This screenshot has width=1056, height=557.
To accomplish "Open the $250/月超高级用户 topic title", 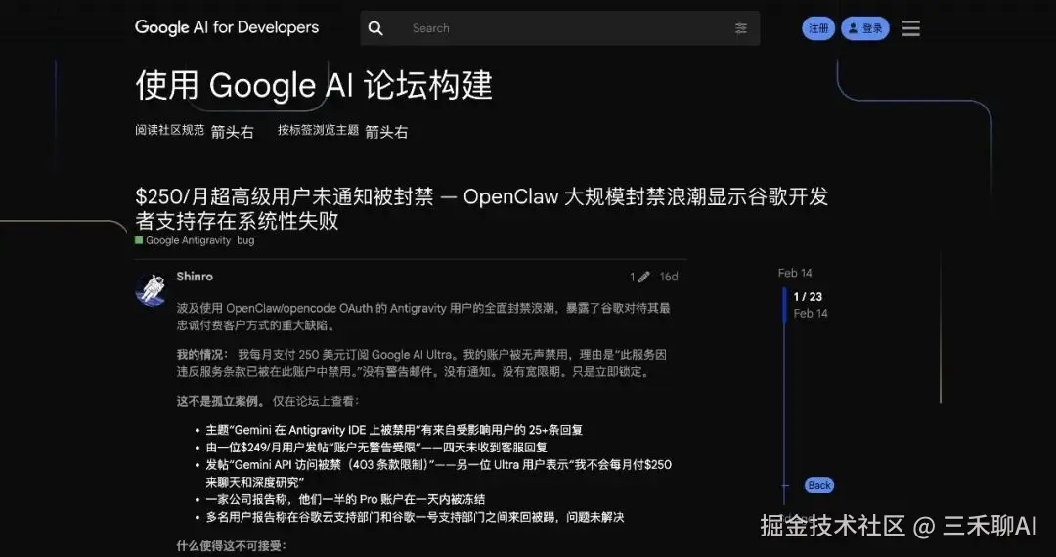I will point(481,208).
